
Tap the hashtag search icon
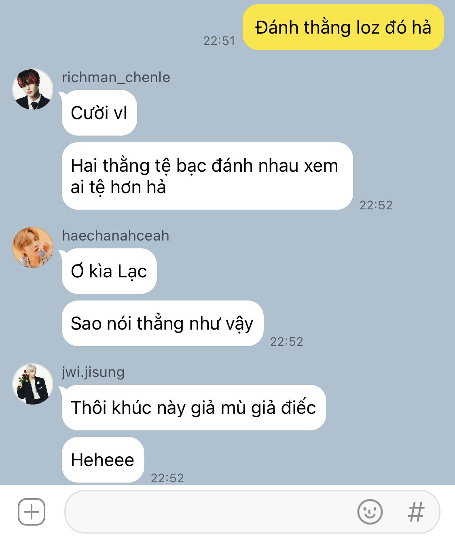point(416,512)
